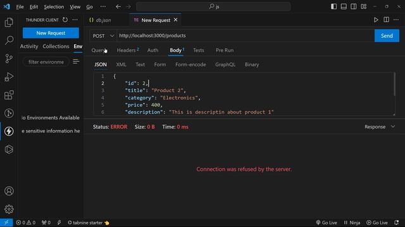Open the VS Code logo menu
The width and height of the screenshot is (405, 227).
[7, 7]
